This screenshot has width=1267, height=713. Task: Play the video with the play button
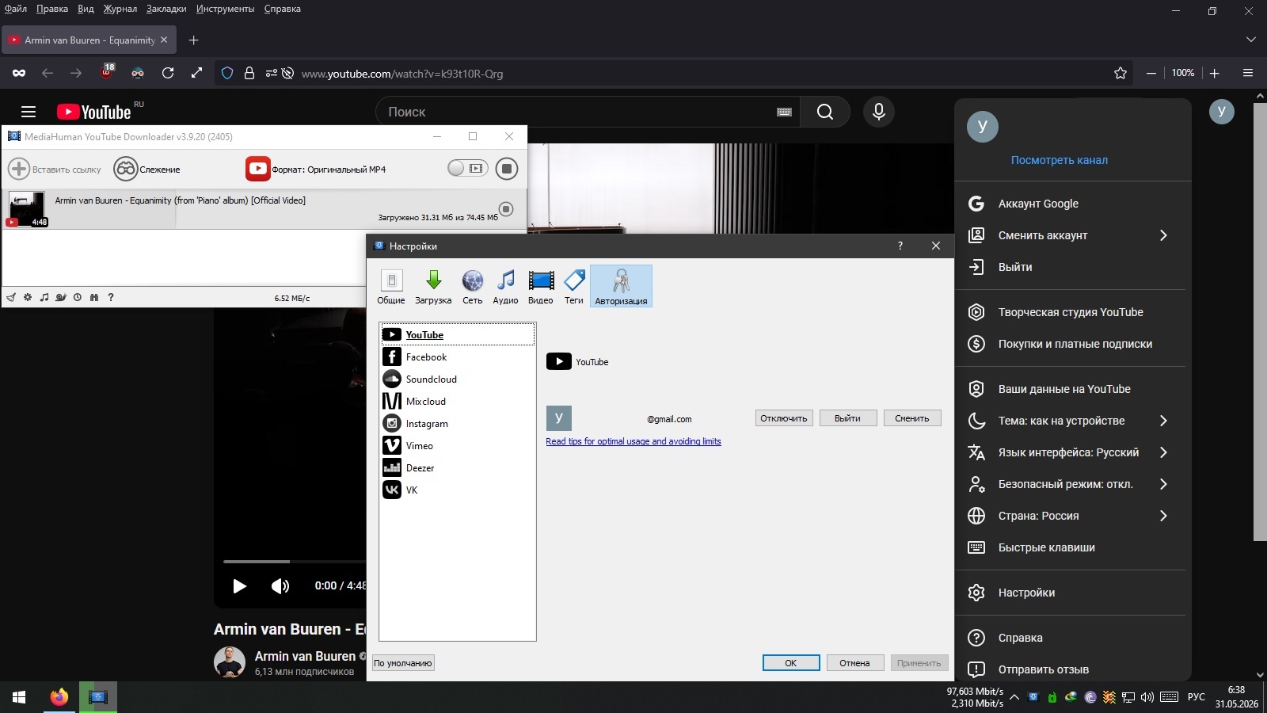click(239, 586)
